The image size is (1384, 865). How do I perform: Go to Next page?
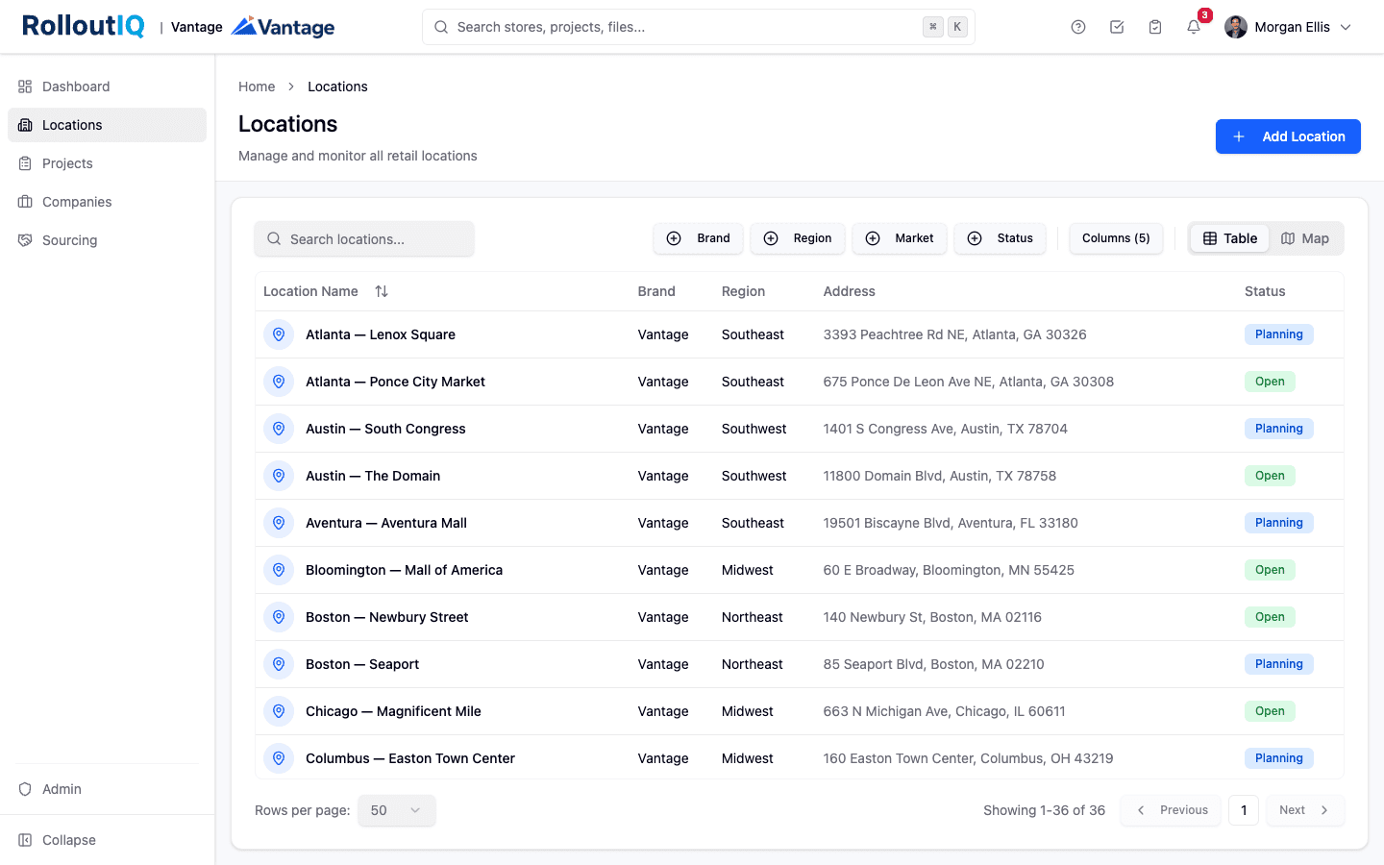point(1305,810)
